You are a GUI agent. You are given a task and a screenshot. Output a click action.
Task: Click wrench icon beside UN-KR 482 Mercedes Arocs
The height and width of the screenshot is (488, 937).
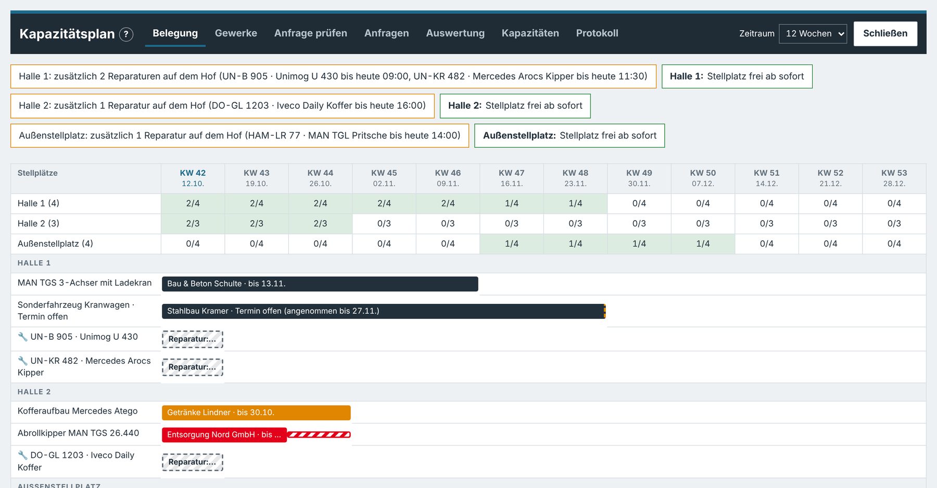click(x=22, y=361)
